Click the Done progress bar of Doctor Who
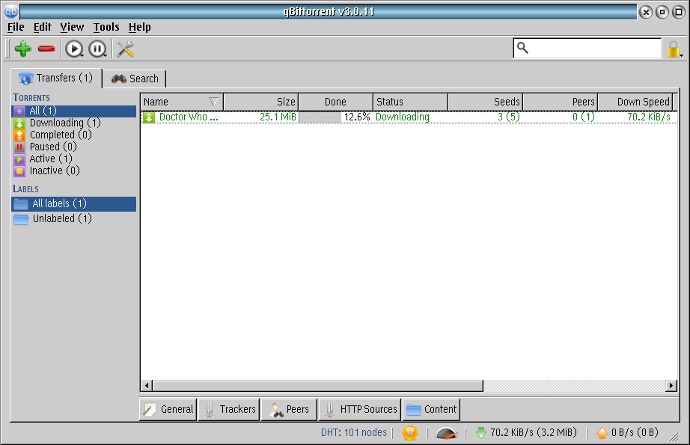Viewport: 690px width, 445px height. pyautogui.click(x=334, y=117)
